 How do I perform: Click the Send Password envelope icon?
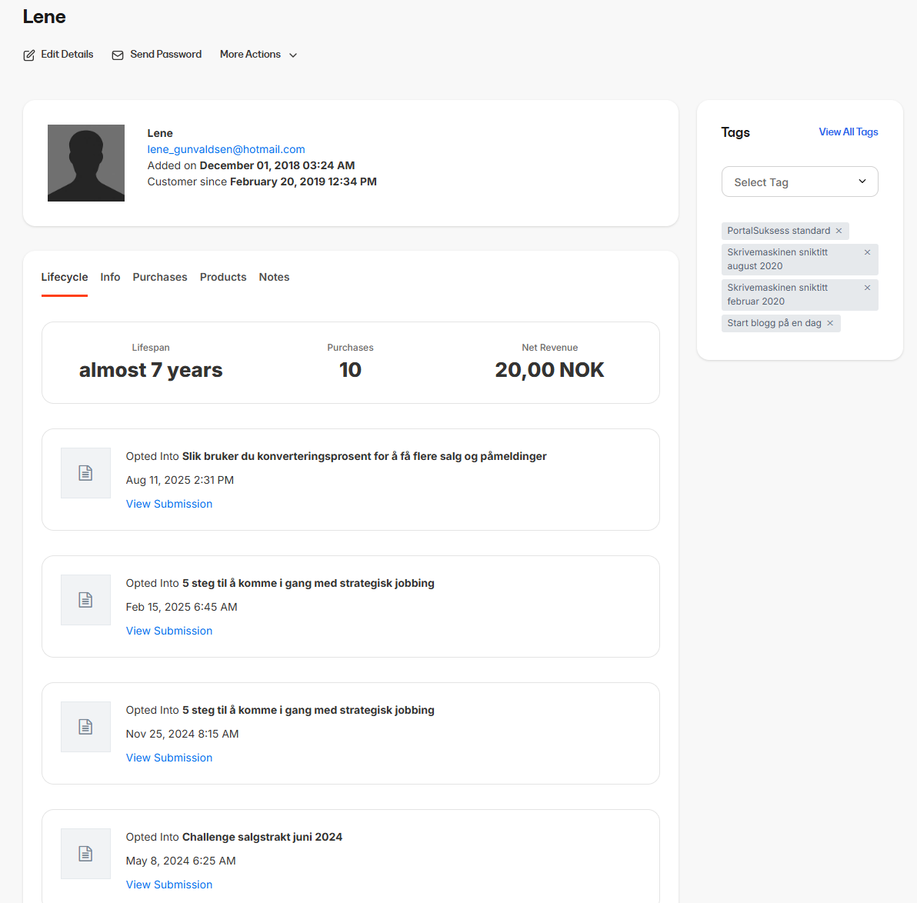coord(118,55)
